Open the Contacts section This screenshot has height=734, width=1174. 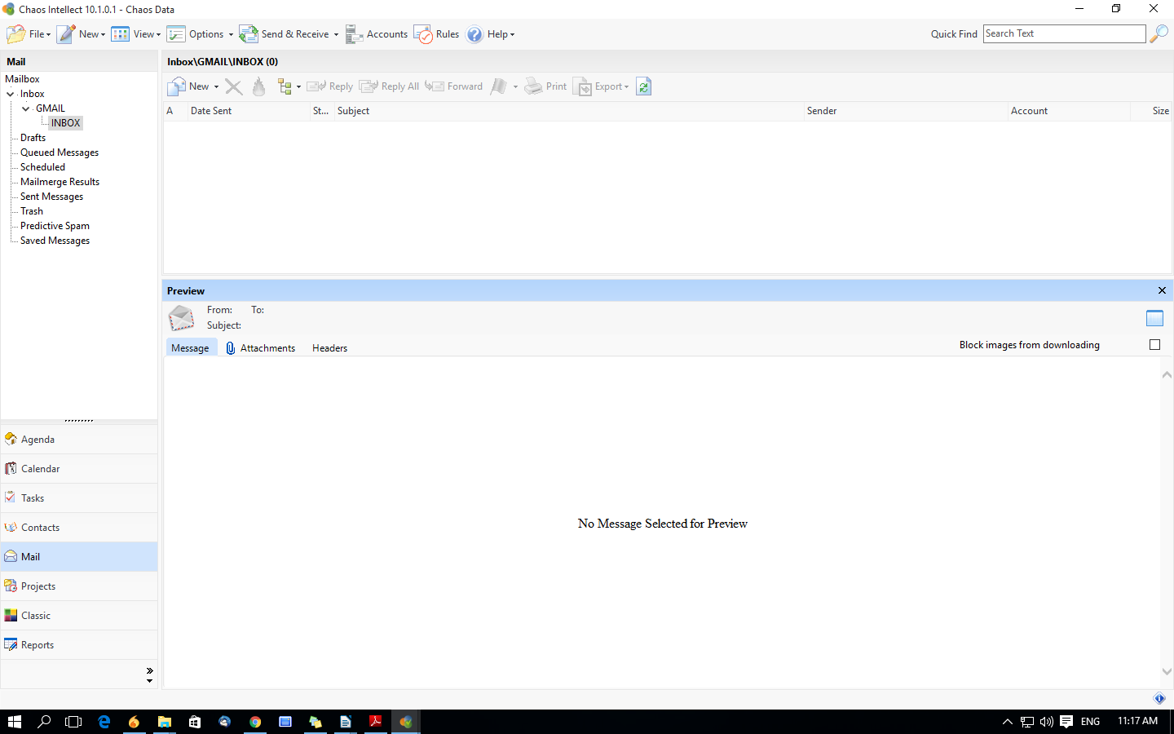tap(79, 528)
